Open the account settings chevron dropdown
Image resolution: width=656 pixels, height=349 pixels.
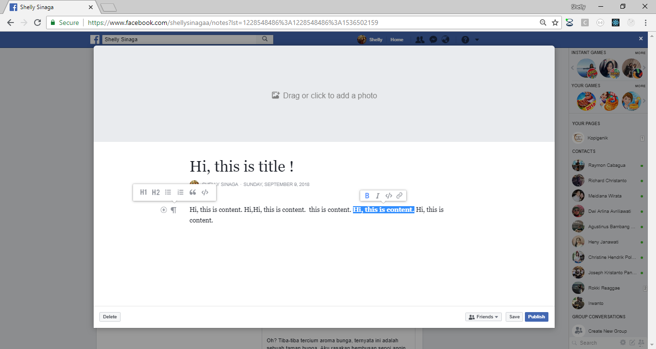coord(476,39)
